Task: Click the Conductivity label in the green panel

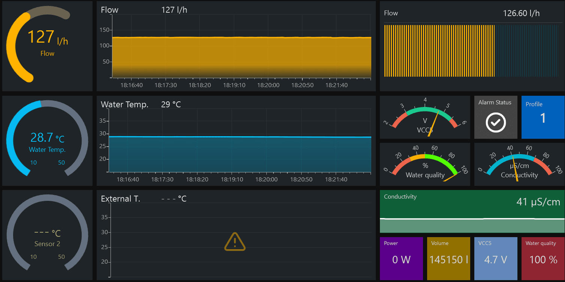Action: (x=400, y=196)
